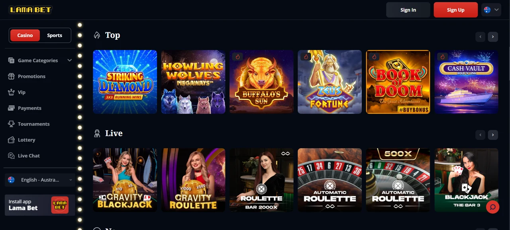This screenshot has width=510, height=230.
Task: Expand the Game Categories menu
Action: point(40,60)
